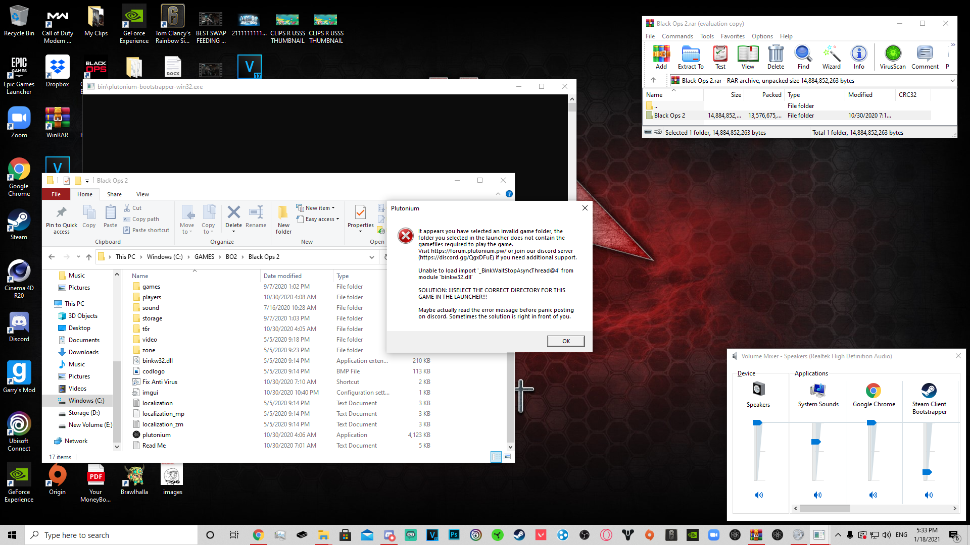Switch to details view in Explorer
This screenshot has height=545, width=970.
click(496, 457)
